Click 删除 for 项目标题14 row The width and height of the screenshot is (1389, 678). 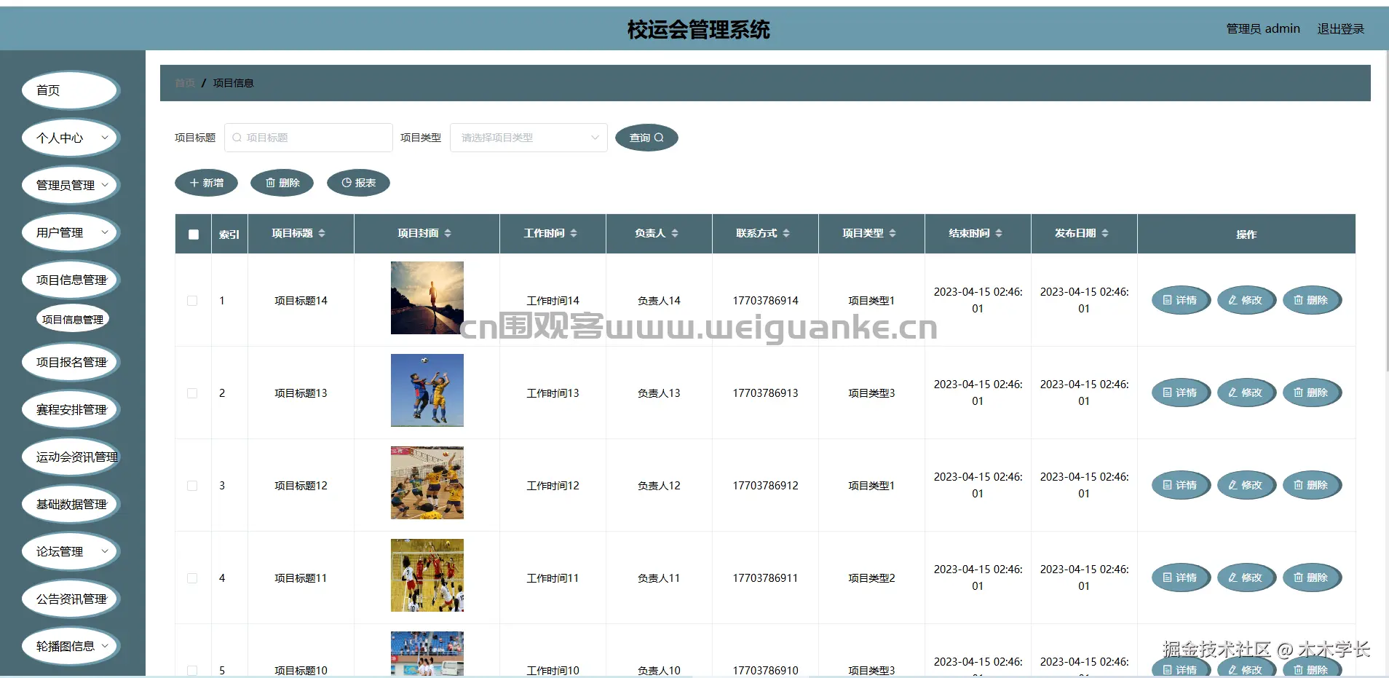pyautogui.click(x=1312, y=300)
